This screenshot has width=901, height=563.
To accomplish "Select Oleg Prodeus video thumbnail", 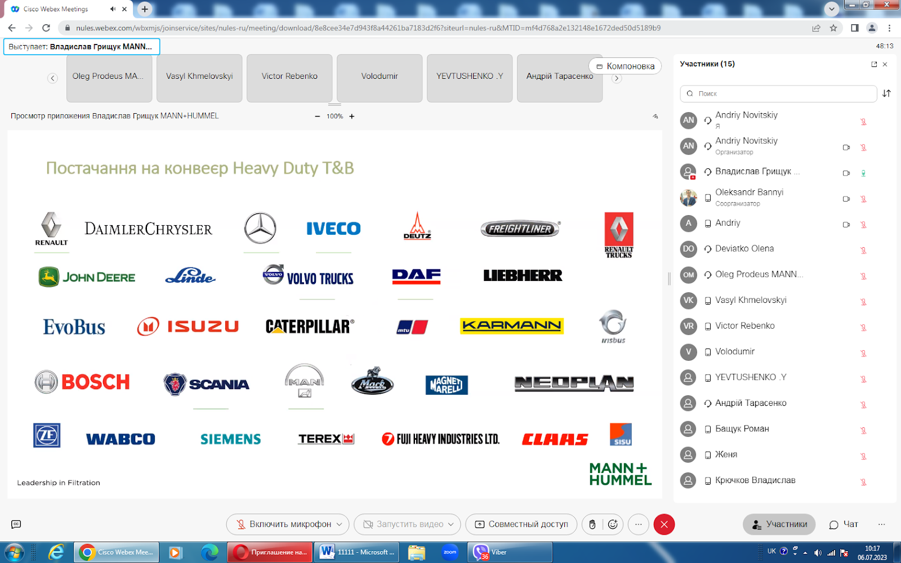I will [109, 78].
